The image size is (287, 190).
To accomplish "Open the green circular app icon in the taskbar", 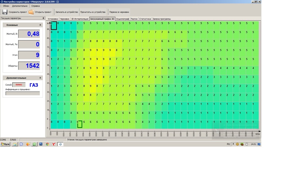I will [34, 144].
